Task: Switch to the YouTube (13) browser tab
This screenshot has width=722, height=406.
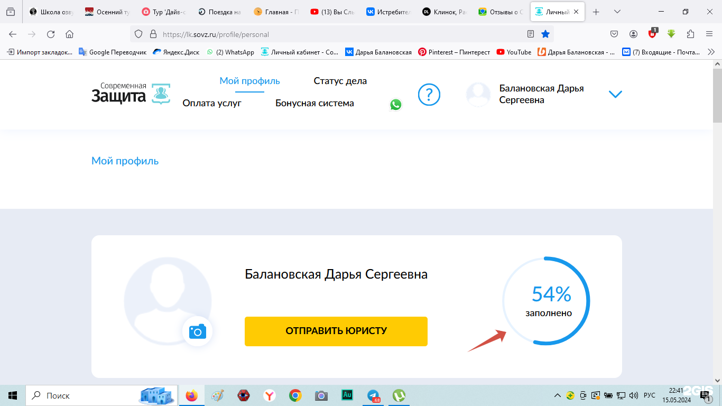Action: pyautogui.click(x=332, y=12)
